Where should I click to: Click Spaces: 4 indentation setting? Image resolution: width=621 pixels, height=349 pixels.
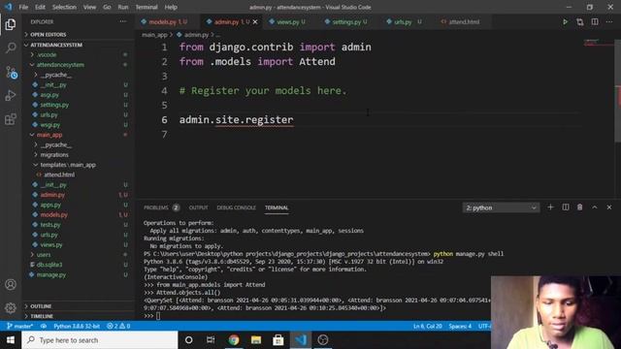[460, 326]
